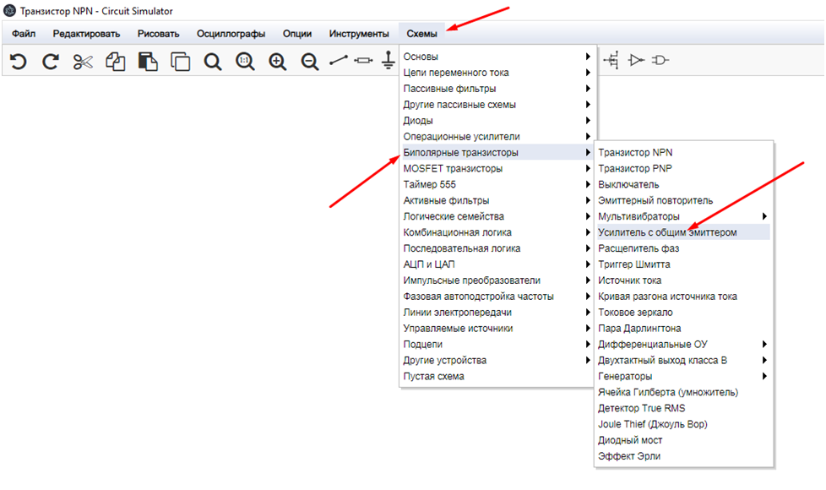Load Усилитель с общим эмиттером circuit

coord(683,232)
